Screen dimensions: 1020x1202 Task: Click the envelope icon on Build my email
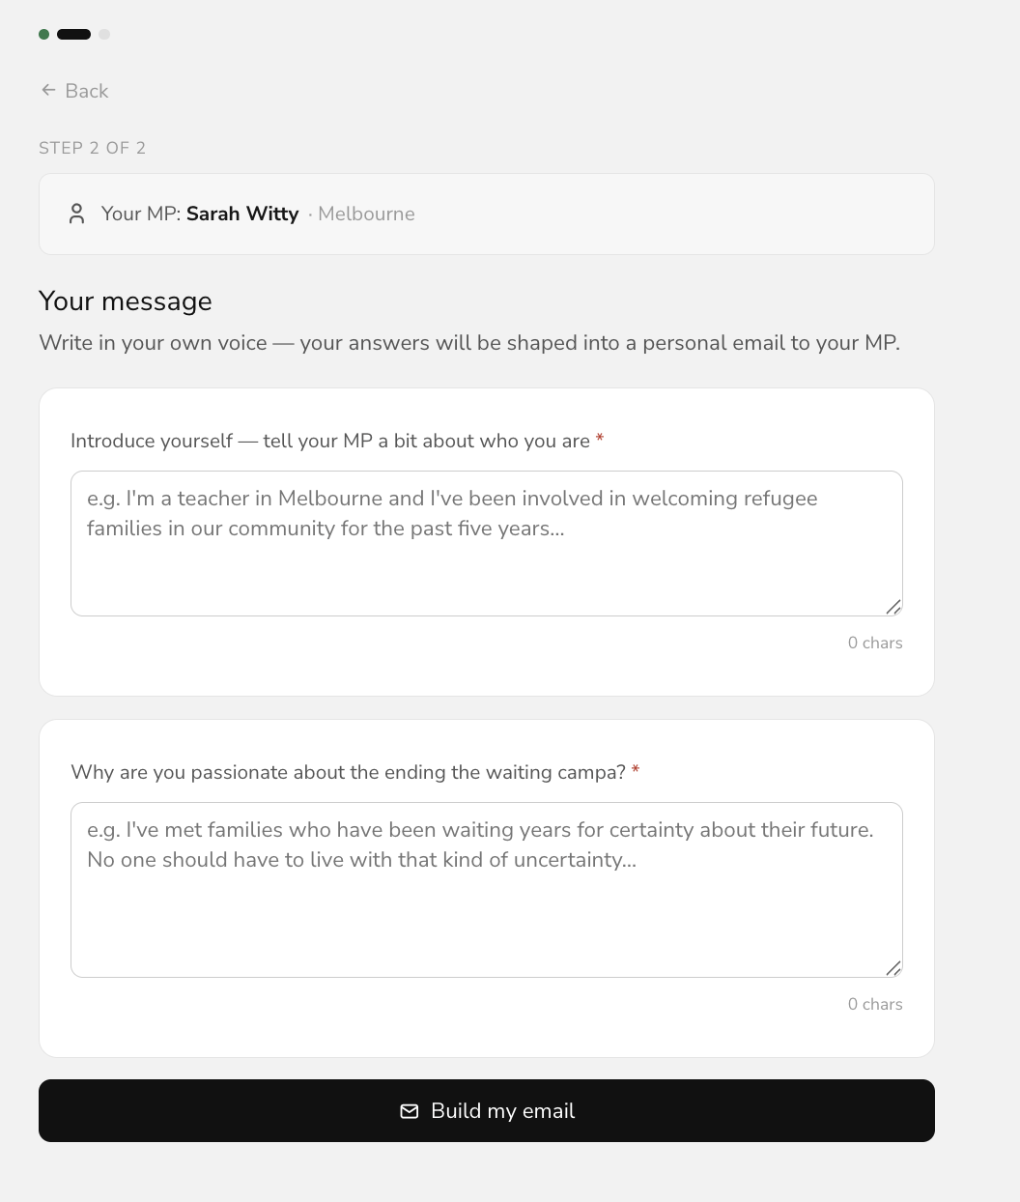pyautogui.click(x=410, y=1111)
